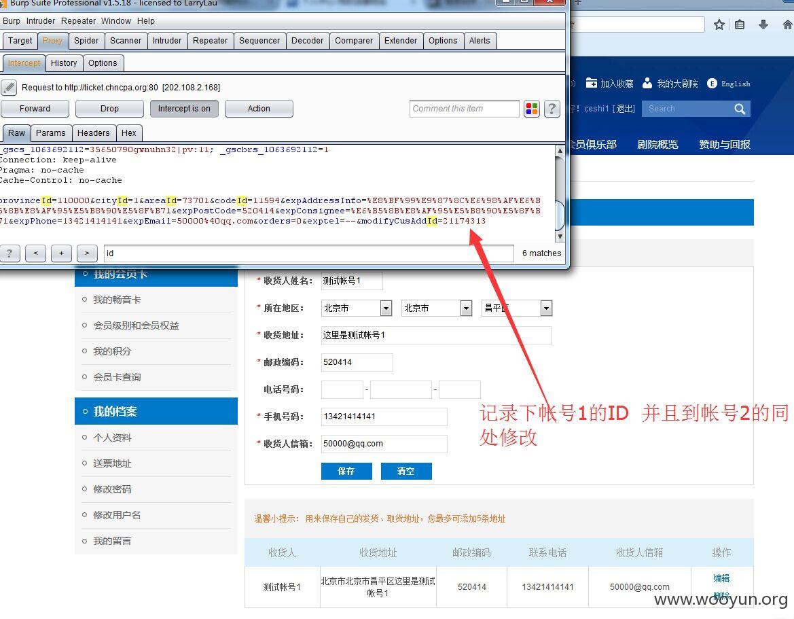Click the pencil edit-target icon beside the request URL

pos(9,88)
